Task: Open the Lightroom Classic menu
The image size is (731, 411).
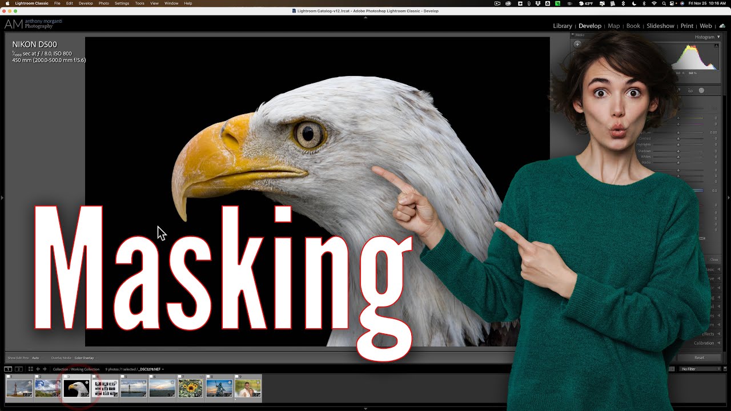Action: 31,3
